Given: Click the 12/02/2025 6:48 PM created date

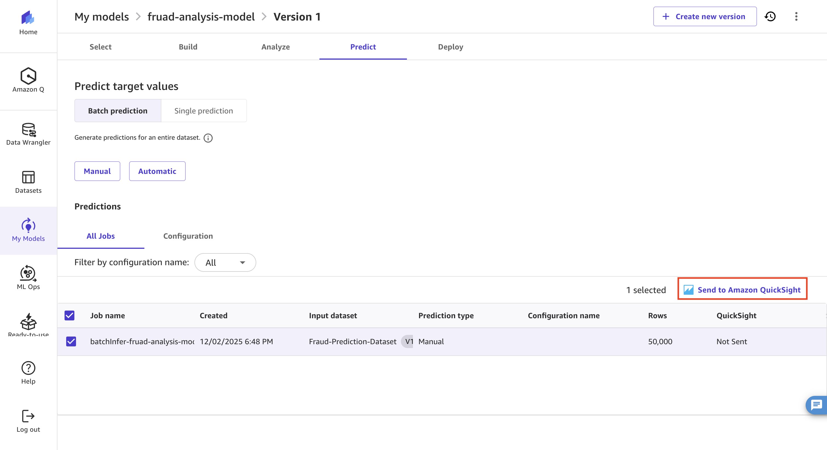Looking at the screenshot, I should [x=236, y=341].
